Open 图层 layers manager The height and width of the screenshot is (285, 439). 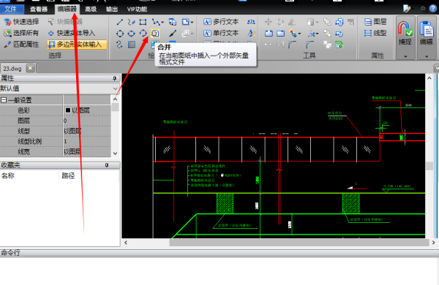tap(375, 22)
